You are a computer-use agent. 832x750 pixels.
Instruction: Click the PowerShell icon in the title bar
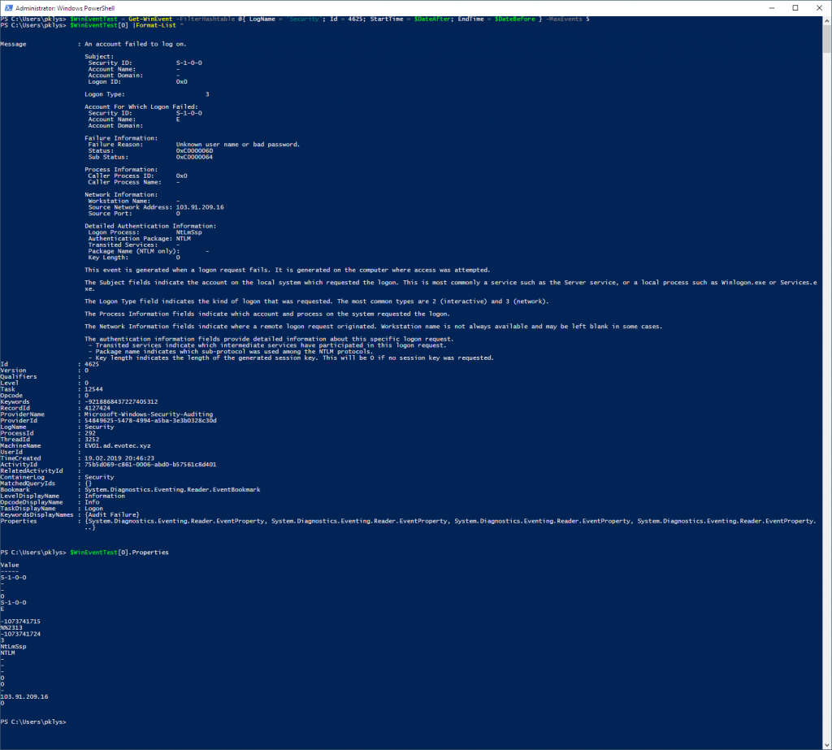click(7, 7)
